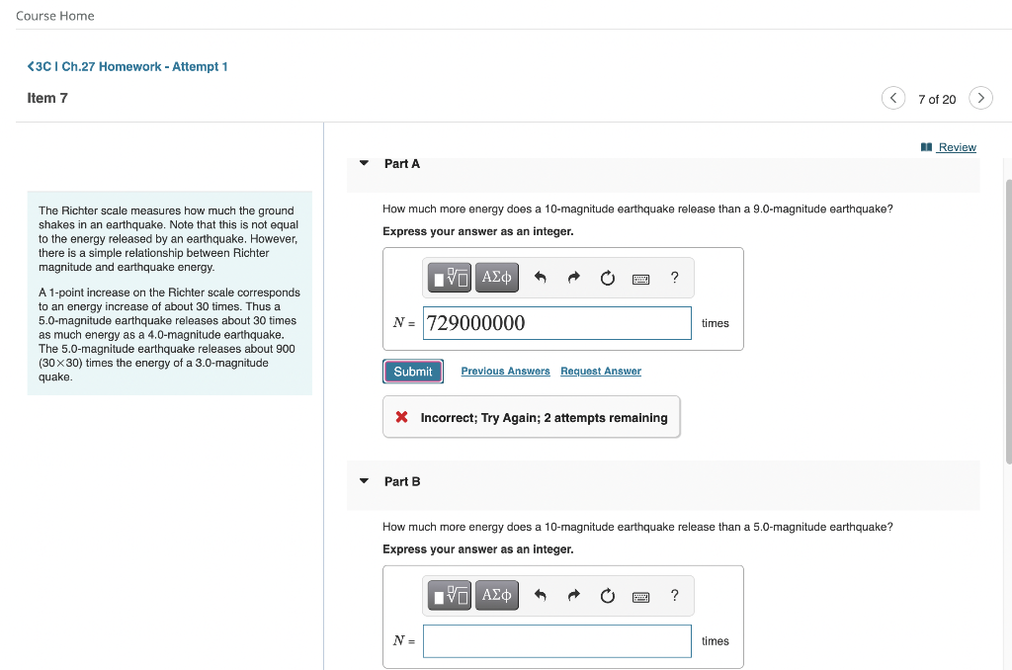Return to 3C Ch.27 Homework link

point(127,66)
